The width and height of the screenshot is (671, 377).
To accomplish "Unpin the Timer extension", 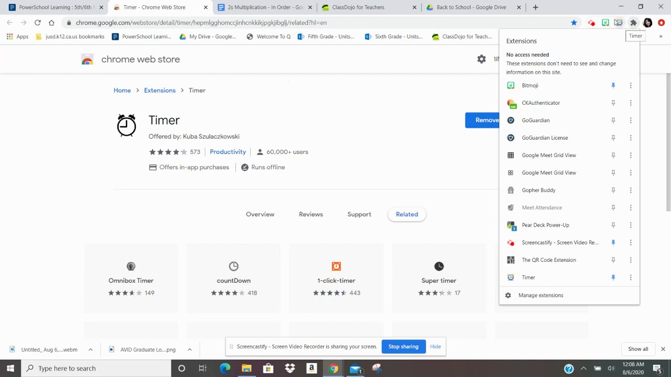I will [x=613, y=278].
